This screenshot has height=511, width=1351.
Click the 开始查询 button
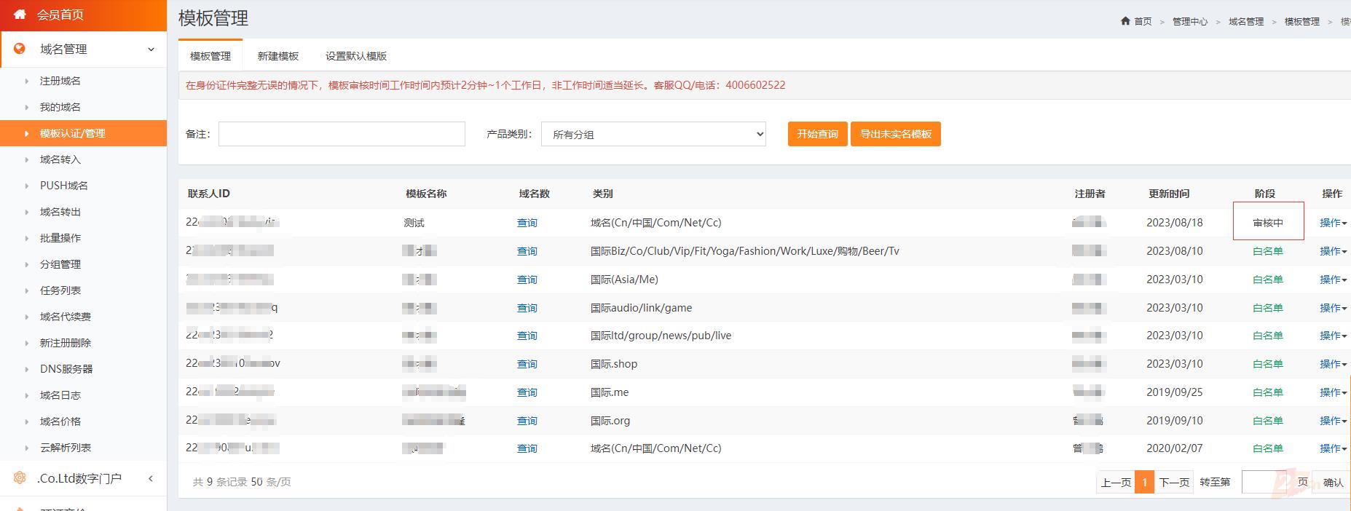[817, 134]
